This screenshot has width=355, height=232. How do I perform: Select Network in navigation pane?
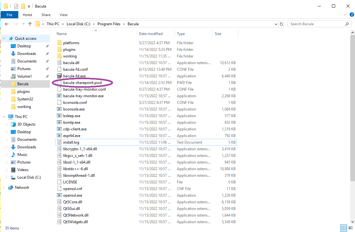tap(22, 187)
